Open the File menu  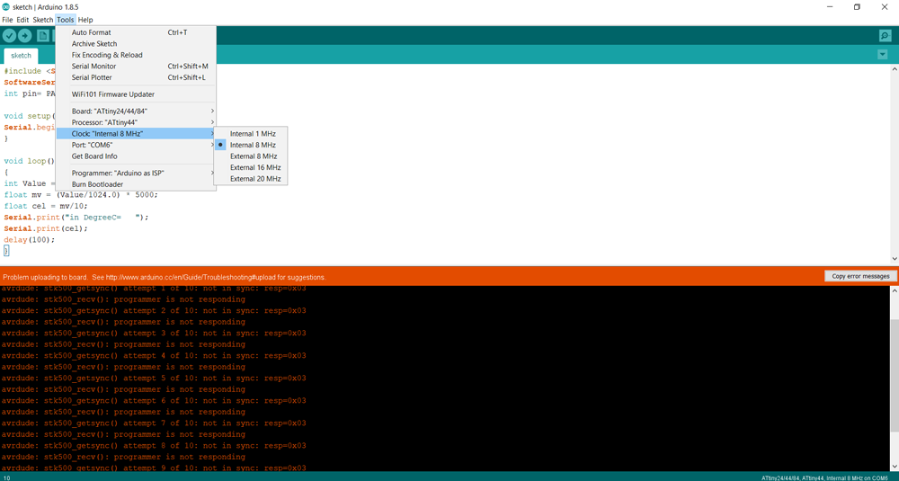coord(7,20)
